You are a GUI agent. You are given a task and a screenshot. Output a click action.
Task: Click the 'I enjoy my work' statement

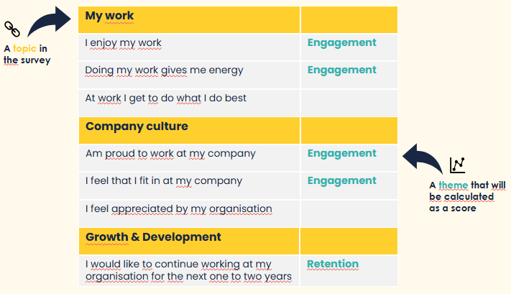[123, 43]
